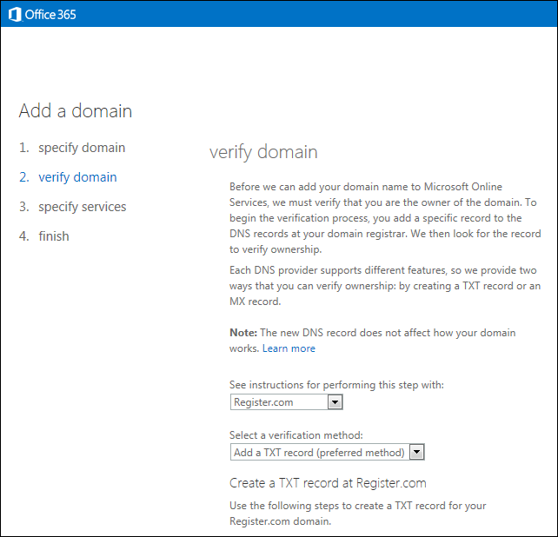Open the Register.com provider dropdown
This screenshot has height=537, width=558.
click(x=287, y=402)
